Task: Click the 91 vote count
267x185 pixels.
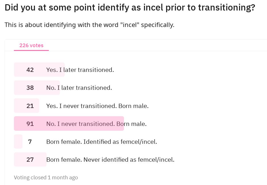Action: 30,124
